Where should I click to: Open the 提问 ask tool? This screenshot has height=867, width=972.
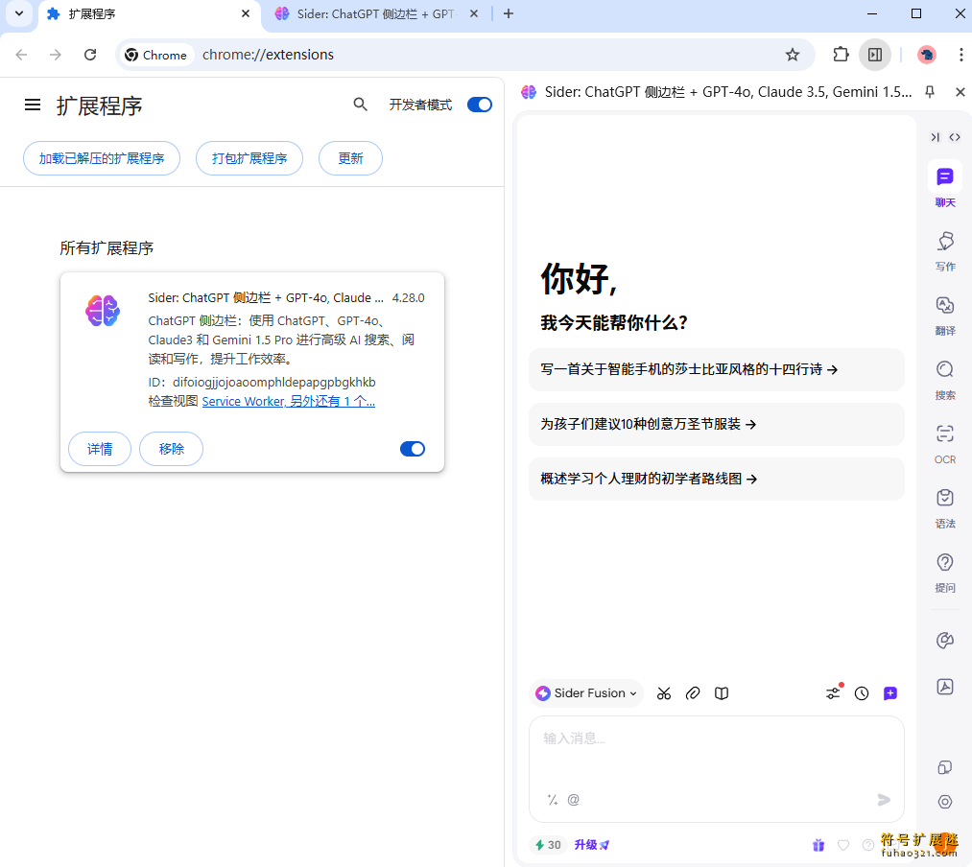945,572
